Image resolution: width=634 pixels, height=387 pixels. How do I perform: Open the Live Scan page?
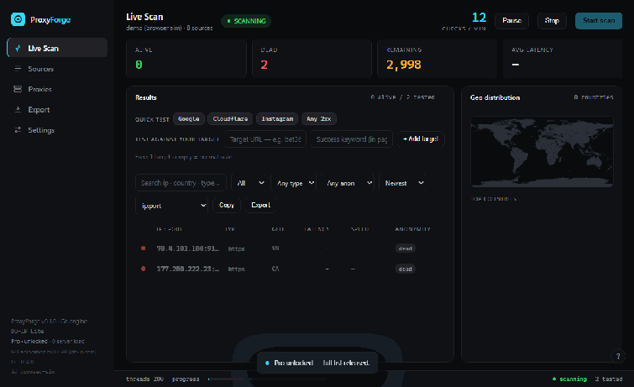57,48
